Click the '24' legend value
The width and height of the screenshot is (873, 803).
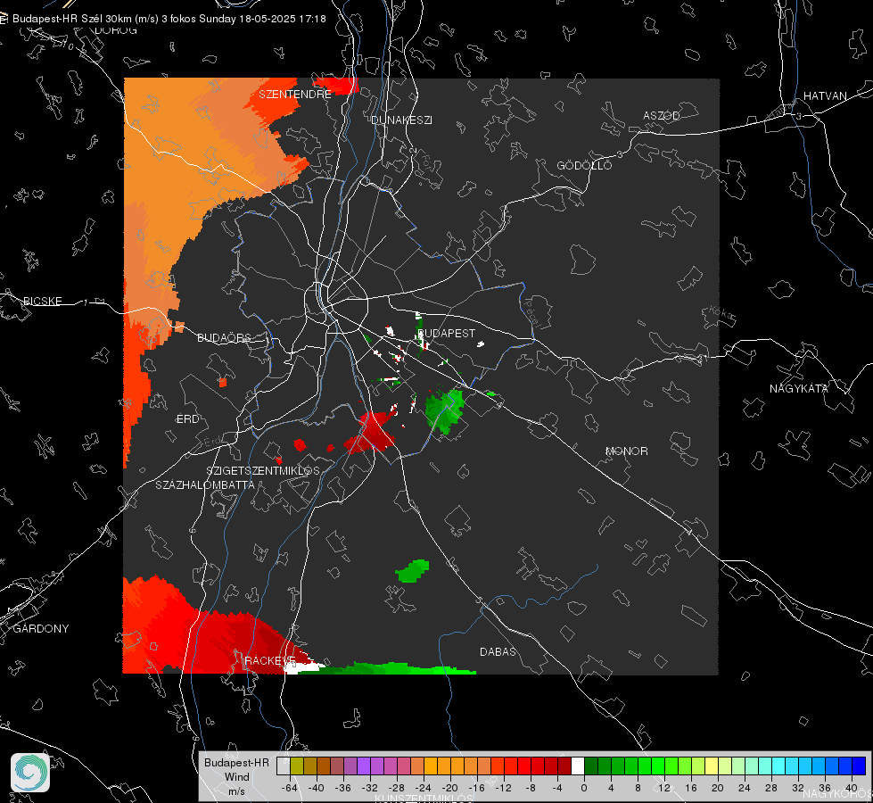point(745,788)
